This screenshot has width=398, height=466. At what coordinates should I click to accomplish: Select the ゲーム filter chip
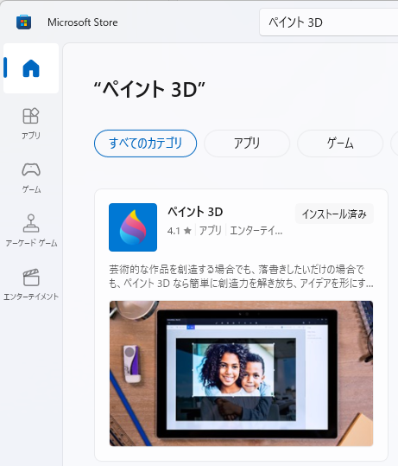tap(340, 144)
